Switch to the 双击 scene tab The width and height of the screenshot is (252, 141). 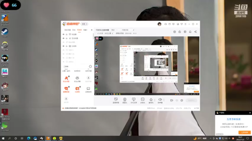[74, 30]
